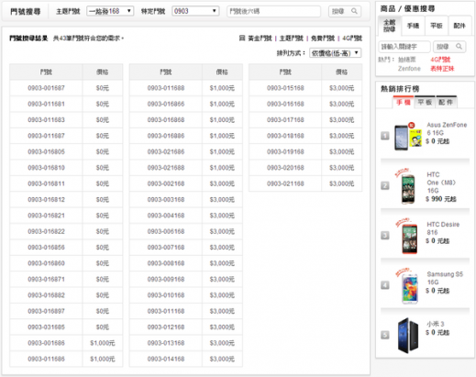476x377 pixels.
Task: Click the magnifier icon in product search box
Action: pos(459,47)
